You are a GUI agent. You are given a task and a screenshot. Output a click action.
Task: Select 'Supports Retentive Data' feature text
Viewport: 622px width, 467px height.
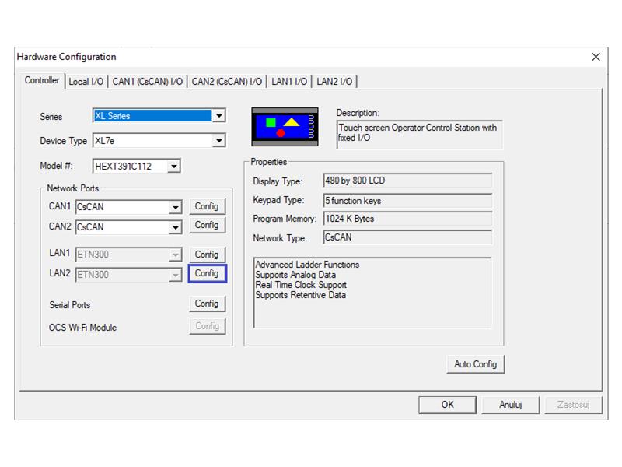point(301,295)
